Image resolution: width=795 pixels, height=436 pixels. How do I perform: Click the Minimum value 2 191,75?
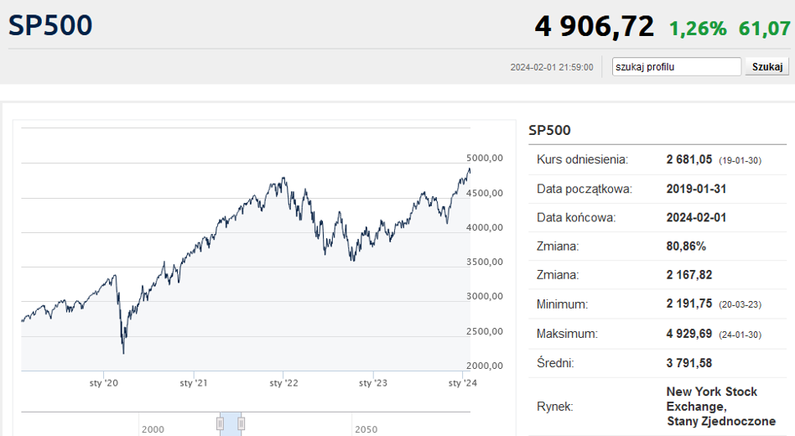pyautogui.click(x=689, y=304)
